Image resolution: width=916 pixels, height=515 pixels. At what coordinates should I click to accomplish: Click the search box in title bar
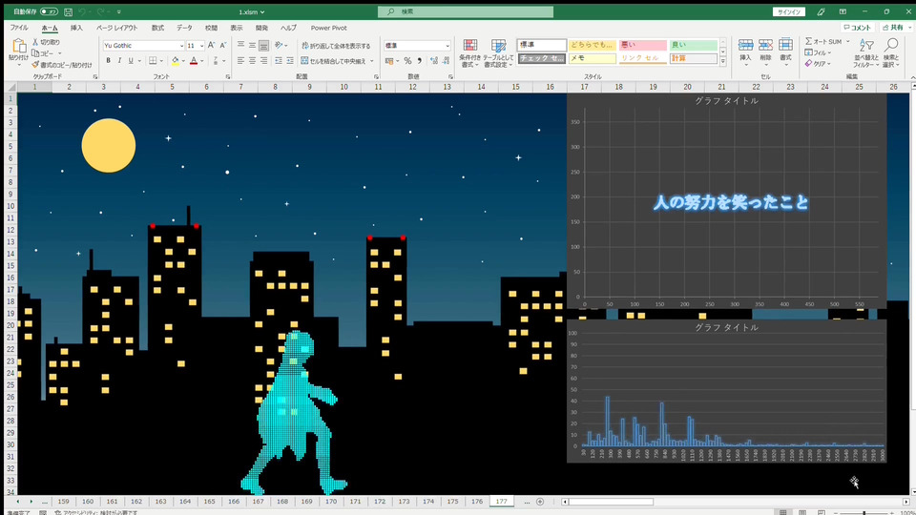465,11
